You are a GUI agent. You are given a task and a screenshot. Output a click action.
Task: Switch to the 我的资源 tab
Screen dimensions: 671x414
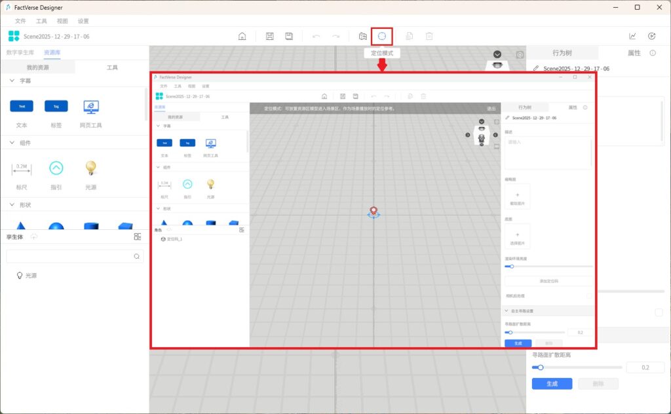(37, 67)
